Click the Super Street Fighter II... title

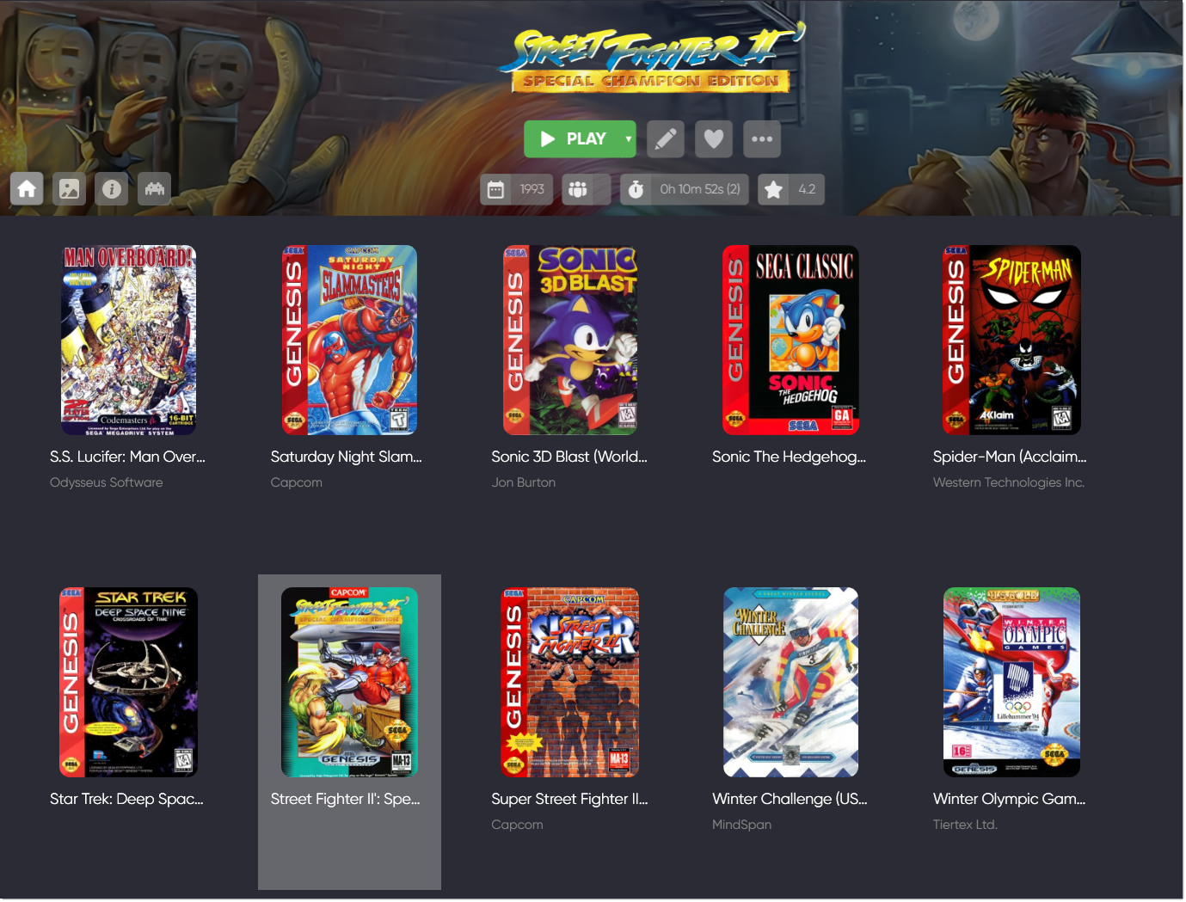point(569,799)
